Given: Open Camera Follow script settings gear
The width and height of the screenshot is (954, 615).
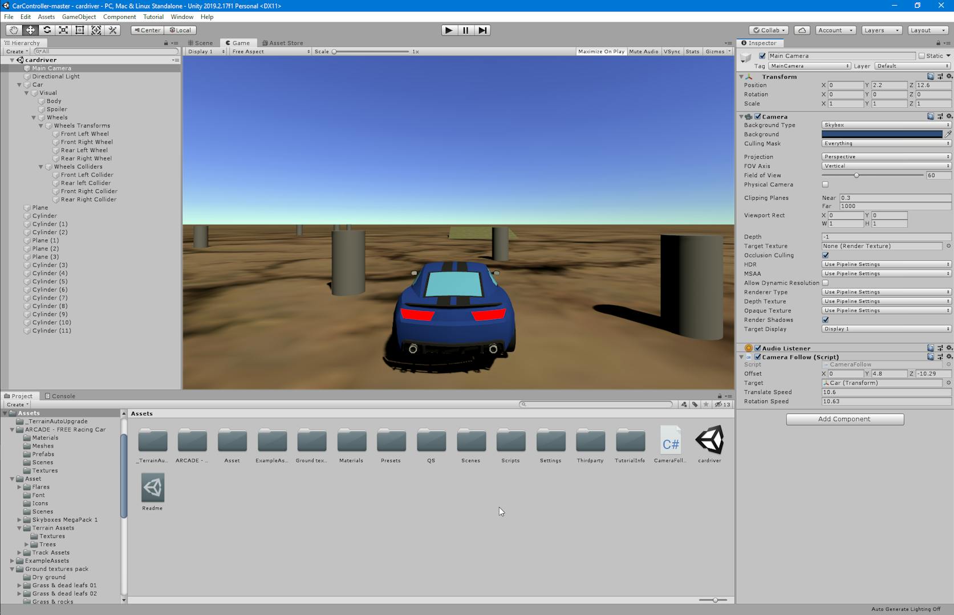Looking at the screenshot, I should click(x=949, y=357).
